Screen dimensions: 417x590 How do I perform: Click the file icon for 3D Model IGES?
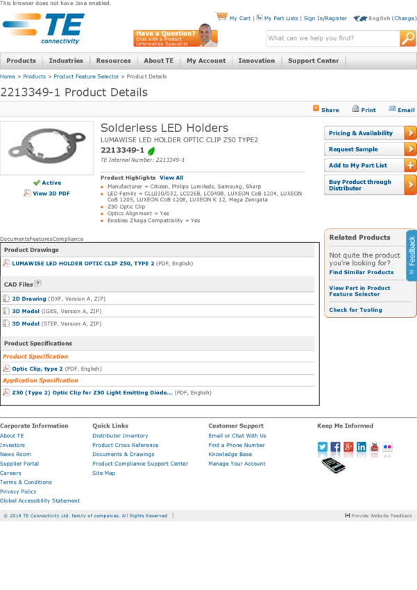coord(6,311)
